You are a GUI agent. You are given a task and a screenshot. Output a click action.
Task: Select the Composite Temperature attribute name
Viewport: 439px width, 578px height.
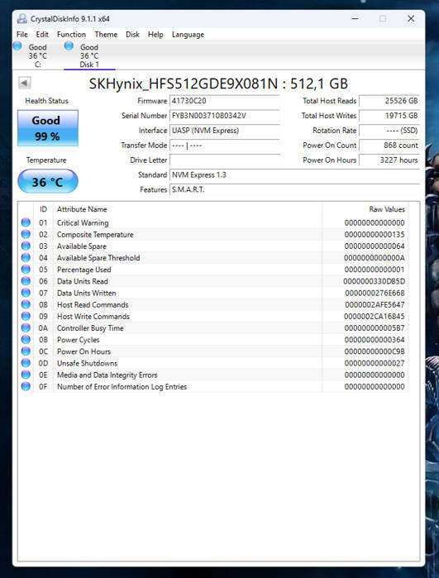tap(95, 235)
